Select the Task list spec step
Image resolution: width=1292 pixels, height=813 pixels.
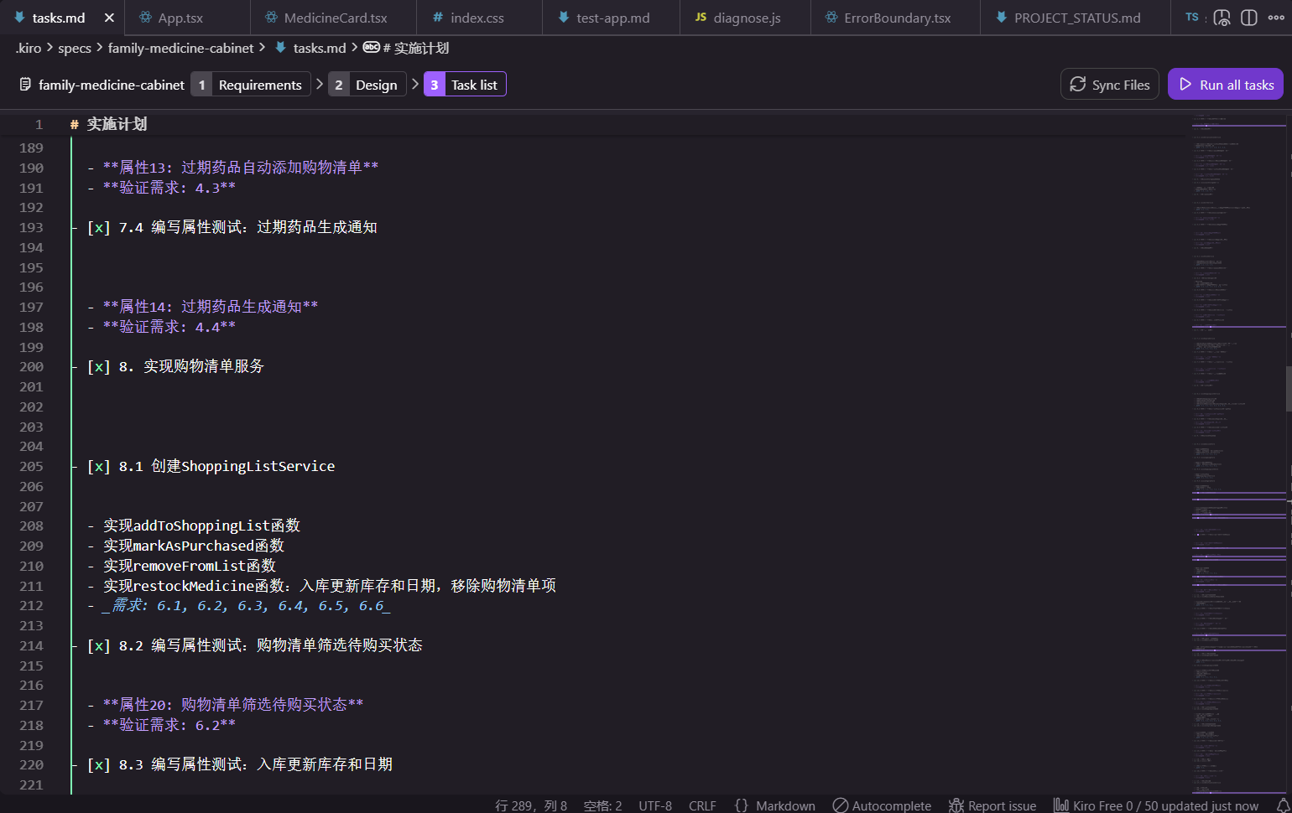pyautogui.click(x=465, y=85)
